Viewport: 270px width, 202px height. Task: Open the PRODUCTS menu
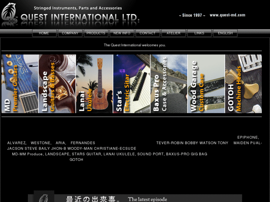(x=96, y=33)
